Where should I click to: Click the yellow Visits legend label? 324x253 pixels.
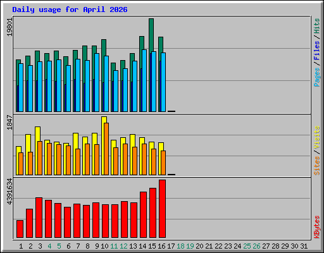coord(317,137)
